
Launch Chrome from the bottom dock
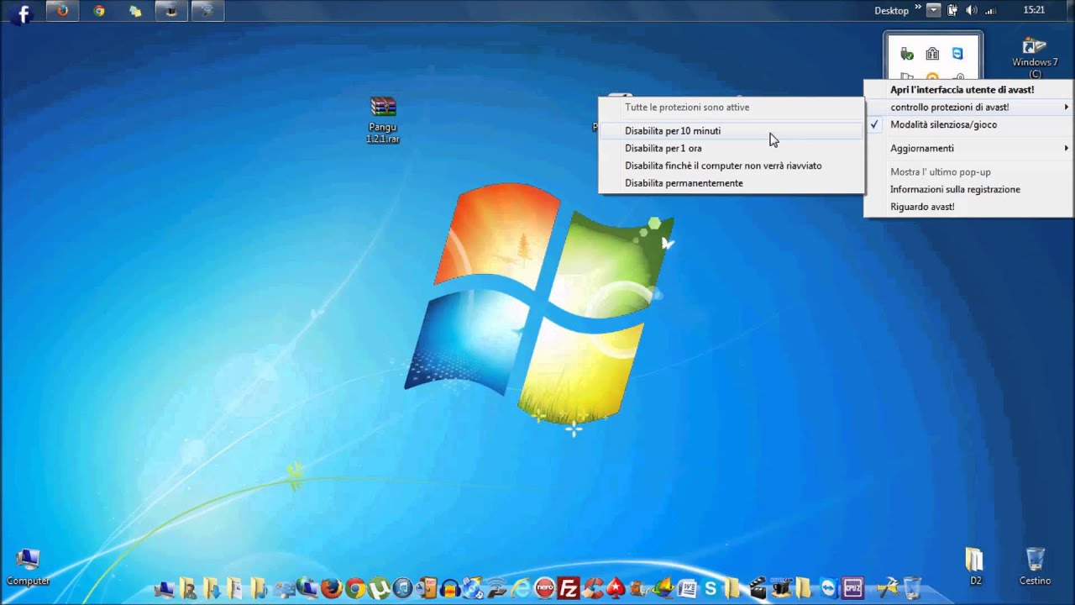coord(355,587)
